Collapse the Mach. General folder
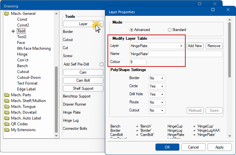Image resolution: width=236 pixels, height=155 pixels. click(7, 14)
